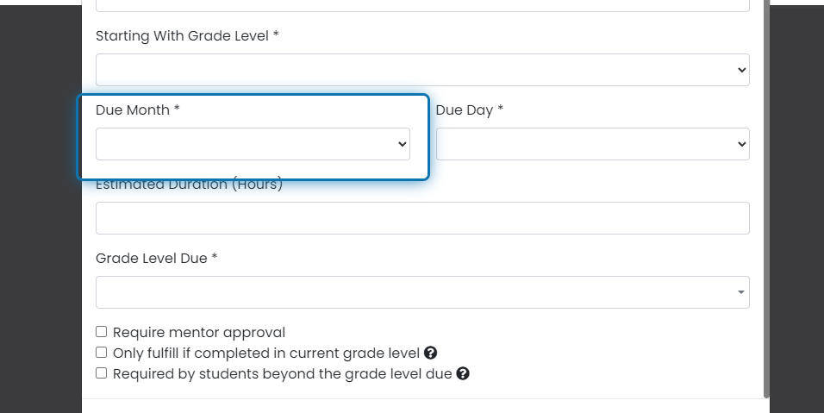Click the chevron arrow in Due Day dropdown
Viewport: 824px width, 413px height.
point(741,144)
